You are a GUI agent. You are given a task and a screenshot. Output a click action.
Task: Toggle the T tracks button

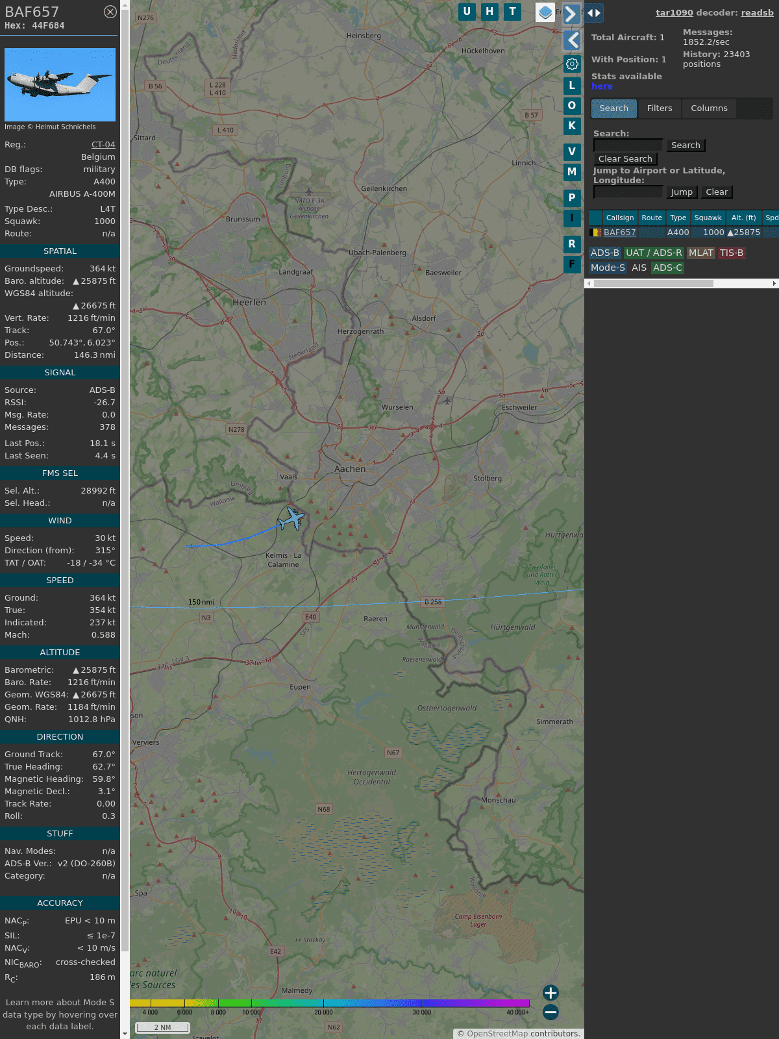pos(512,12)
